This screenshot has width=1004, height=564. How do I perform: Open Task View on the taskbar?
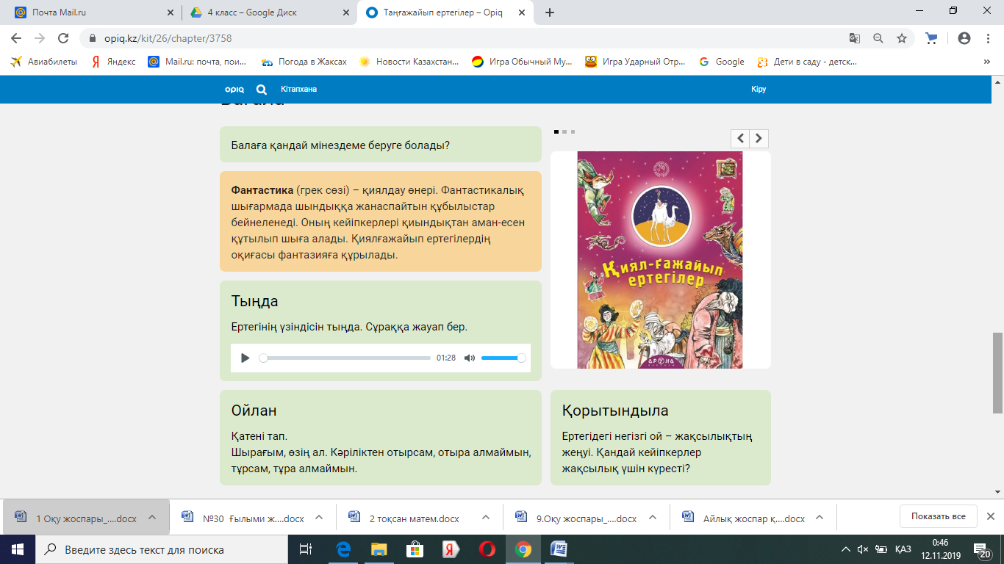[306, 549]
